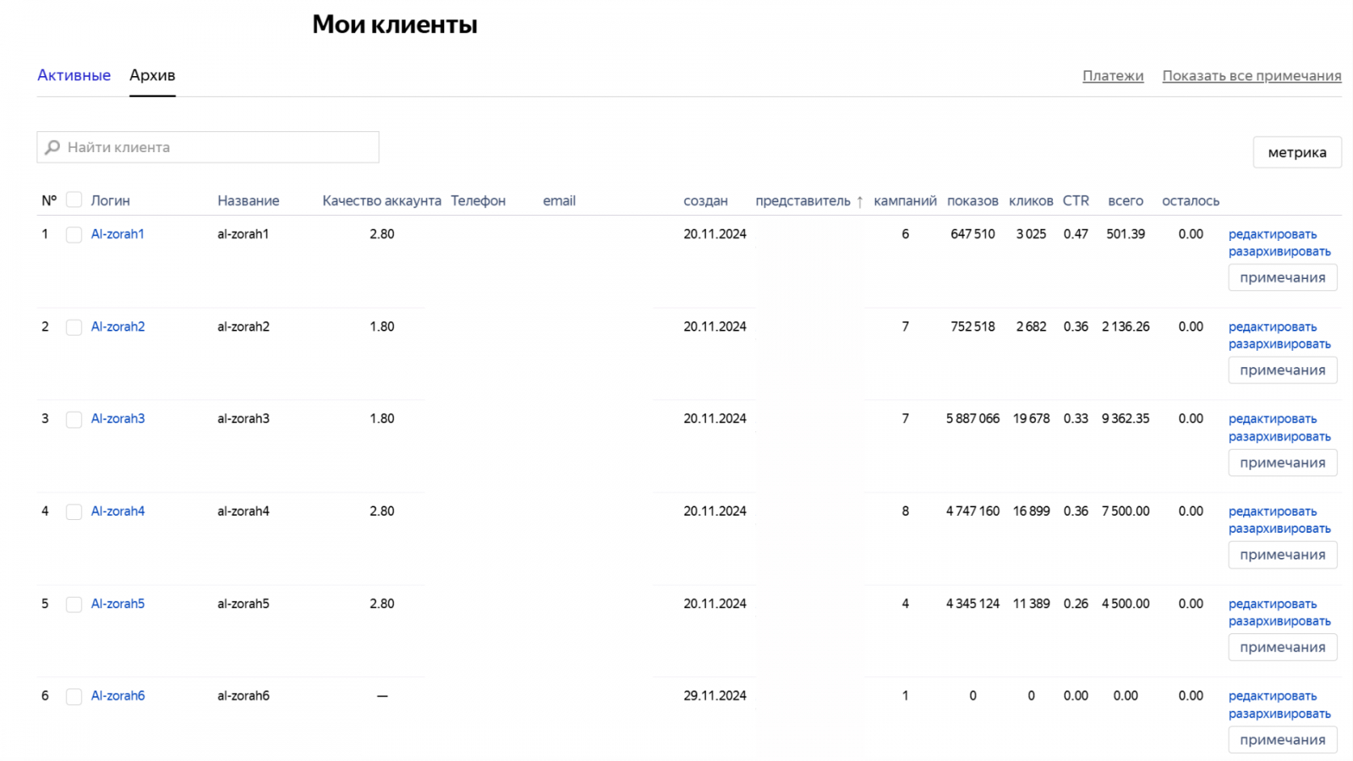Open the Al-zorah2 login link
The image size is (1353, 761).
click(x=118, y=326)
